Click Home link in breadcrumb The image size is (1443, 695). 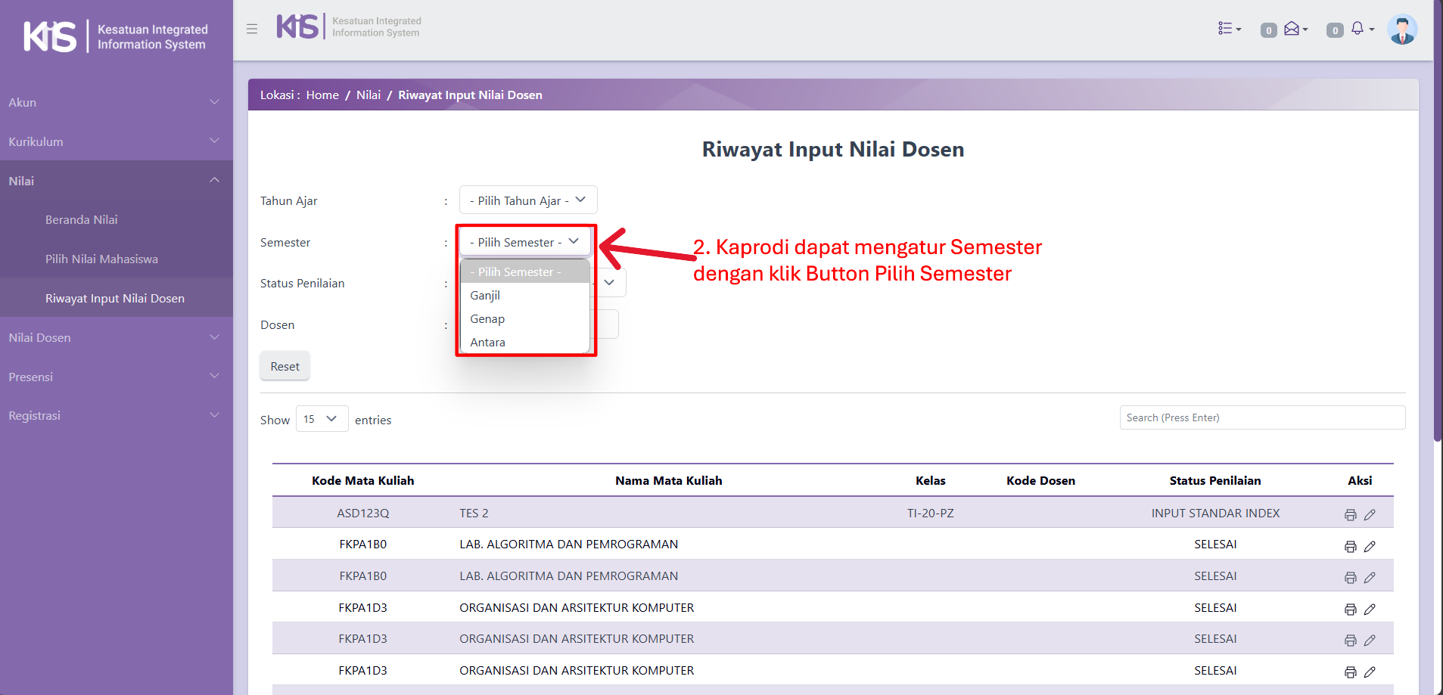click(322, 95)
